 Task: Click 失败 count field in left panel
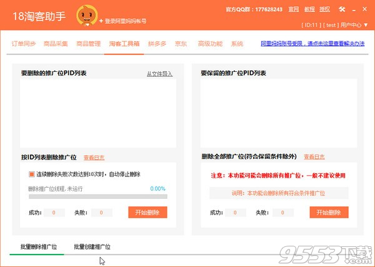(x=102, y=213)
